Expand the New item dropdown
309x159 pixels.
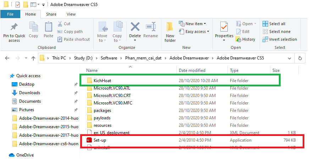point(193,24)
